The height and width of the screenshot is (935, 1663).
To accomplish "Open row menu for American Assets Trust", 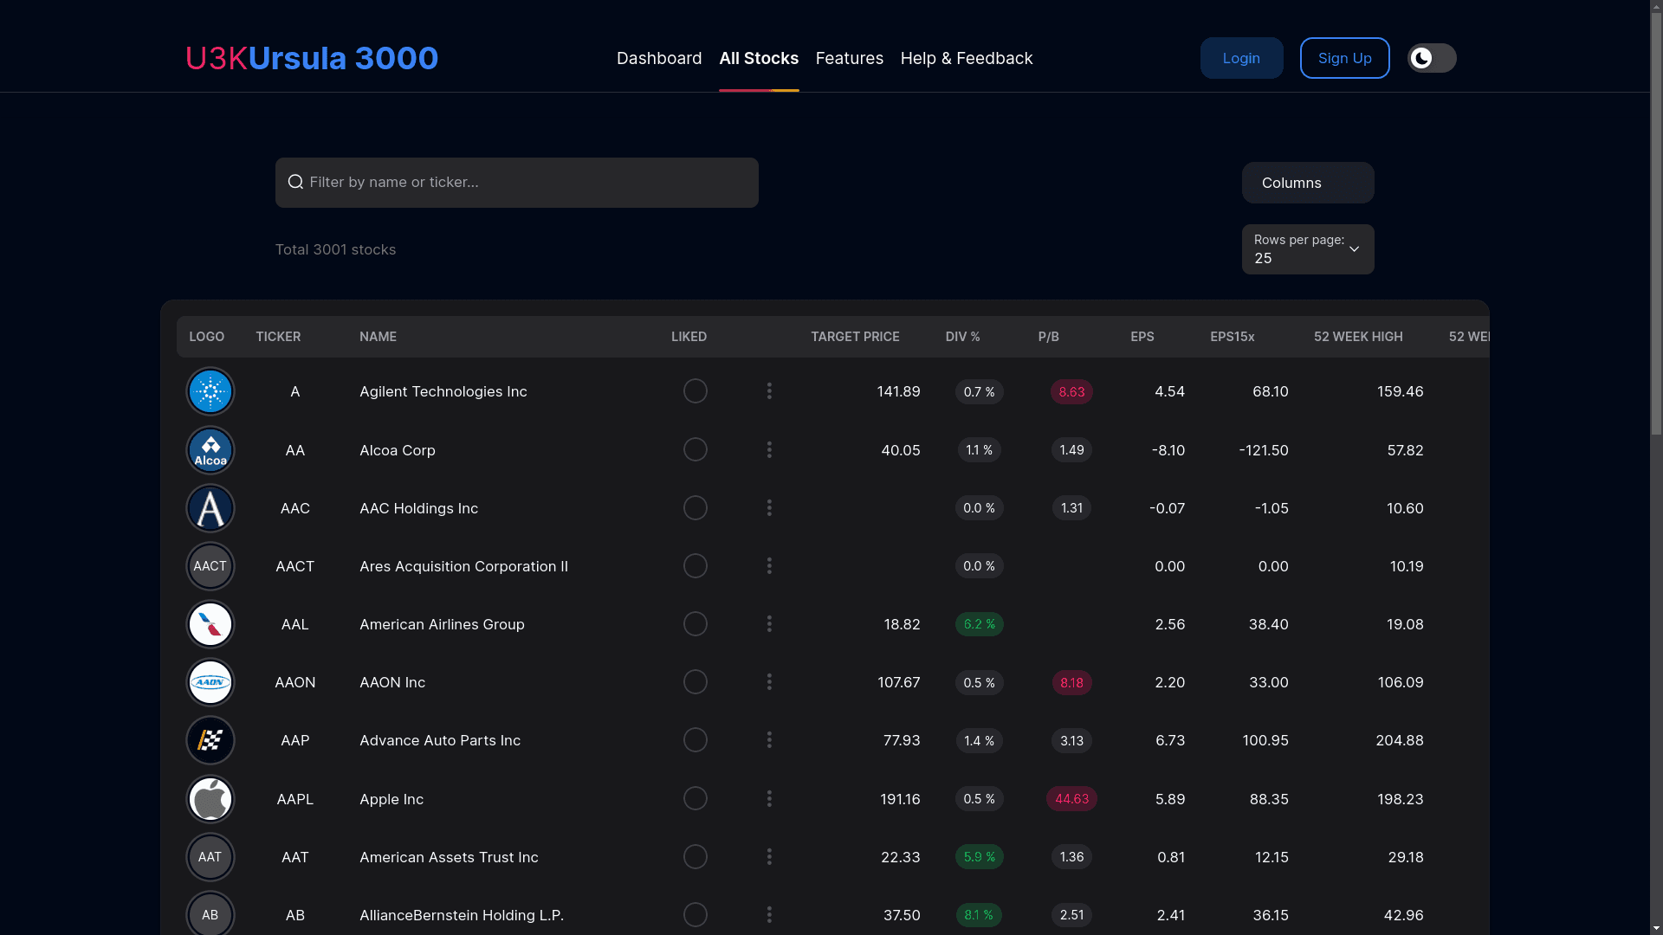I will (x=769, y=857).
